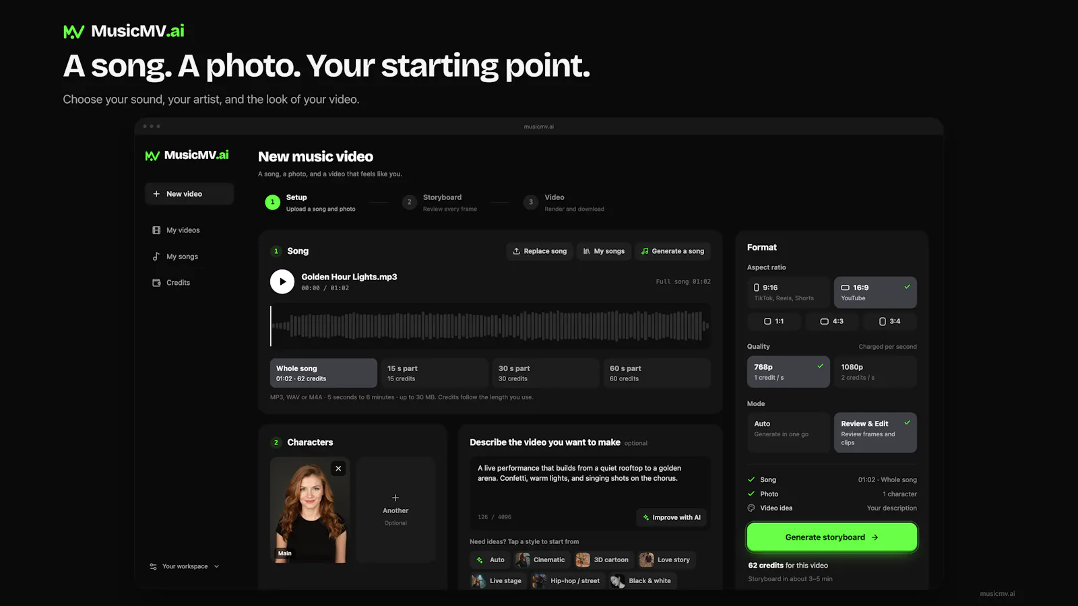Go to the Video render step
The width and height of the screenshot is (1078, 606).
pyautogui.click(x=565, y=203)
